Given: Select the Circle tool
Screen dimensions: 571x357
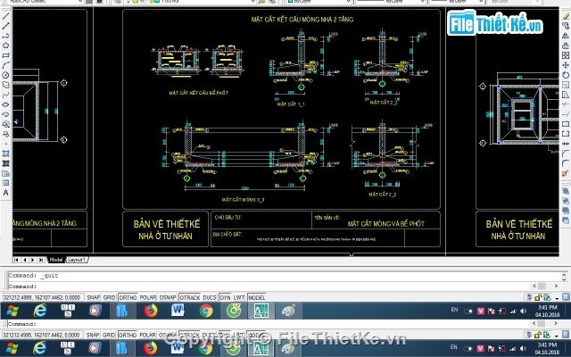Looking at the screenshot, I should (5, 75).
